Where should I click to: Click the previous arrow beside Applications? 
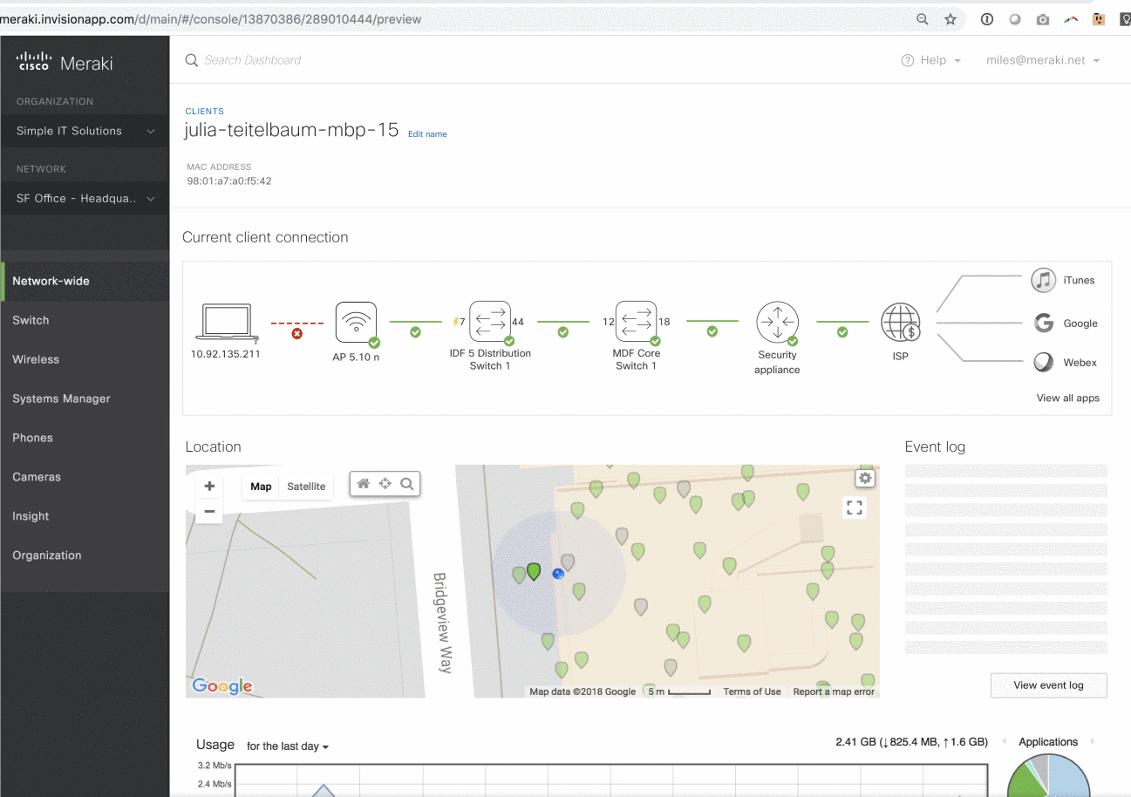1004,742
